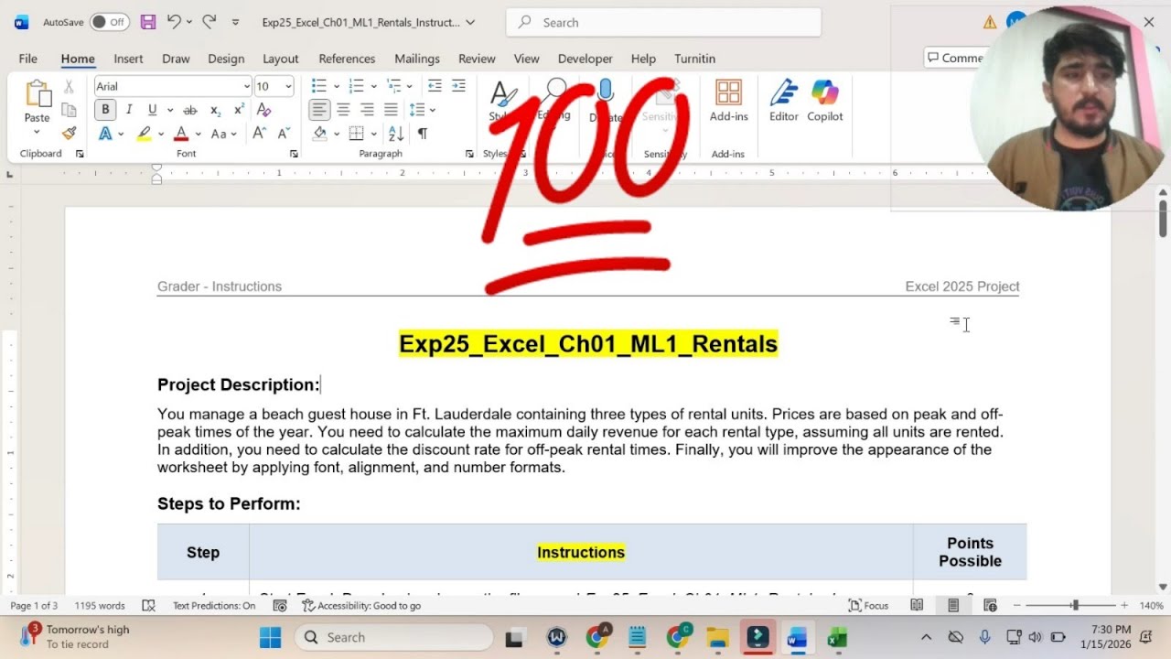Go to the Developer tab

click(585, 59)
